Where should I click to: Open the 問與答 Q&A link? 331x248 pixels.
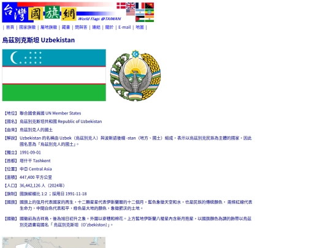coord(81,27)
